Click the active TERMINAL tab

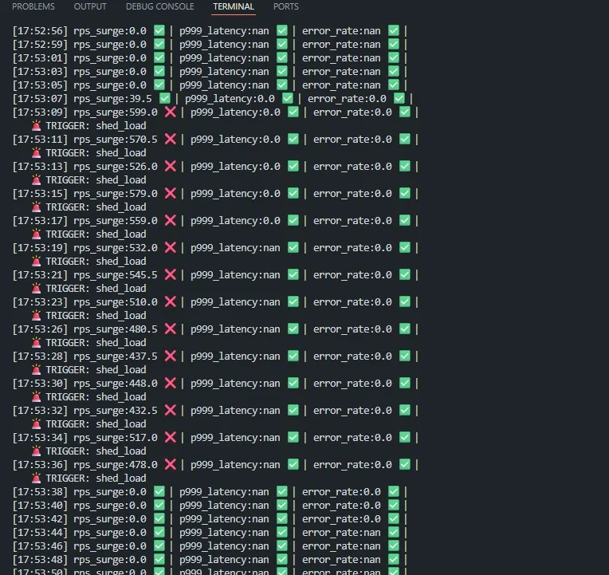[x=234, y=7]
